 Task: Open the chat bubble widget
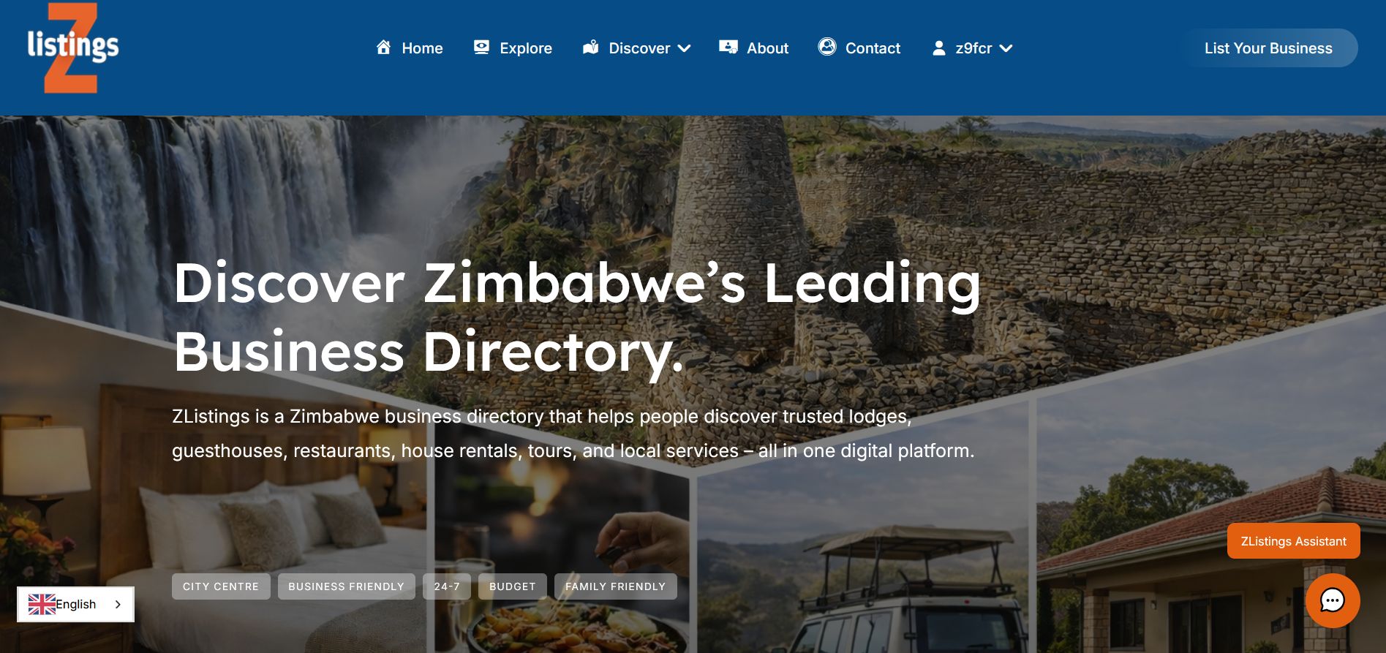[x=1333, y=600]
